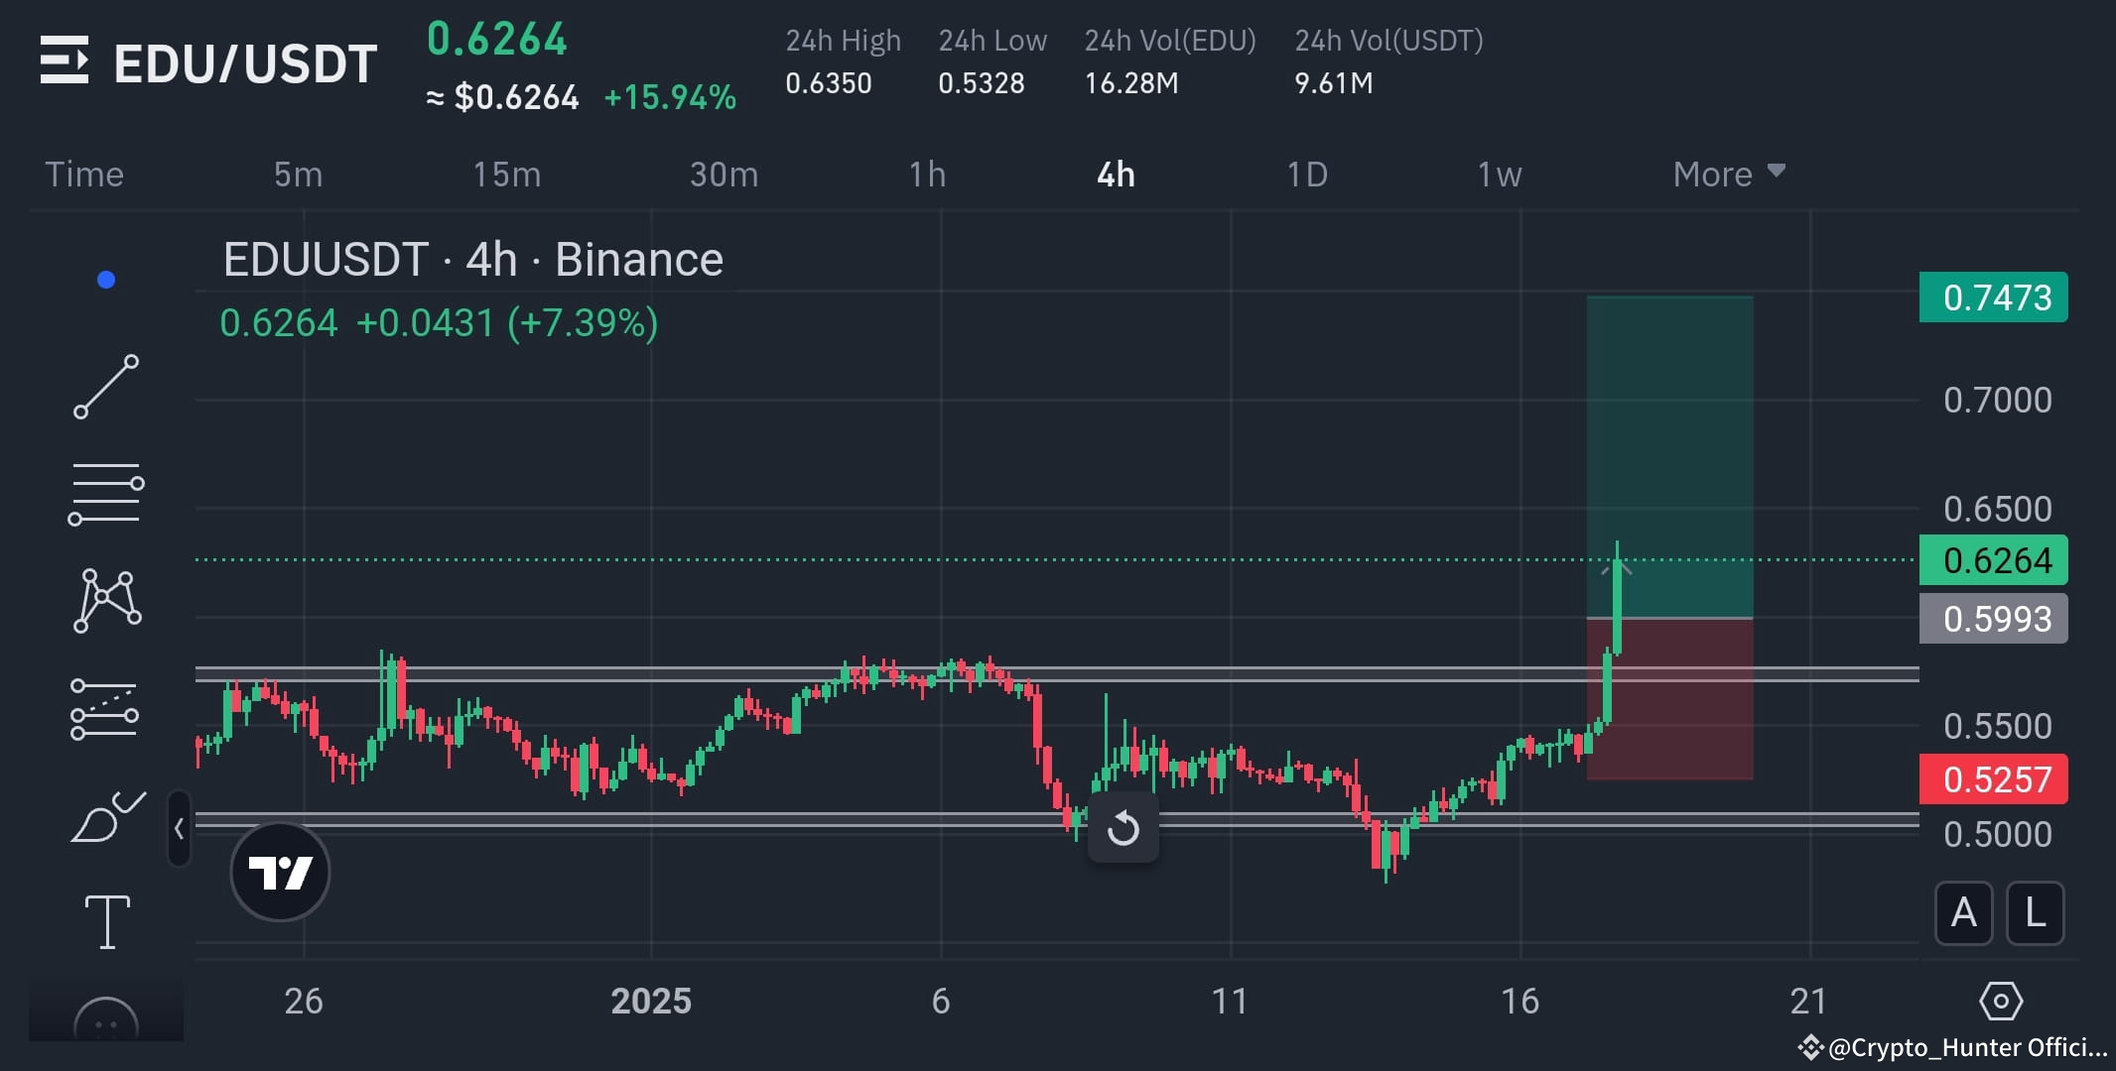Select the Trend Line drawing tool
Viewport: 2116px width, 1071px height.
click(x=106, y=385)
